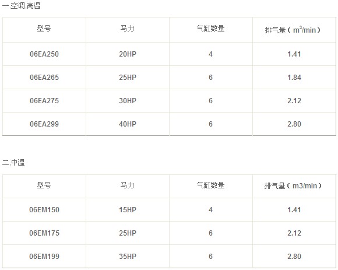
Task: Select the 06EM175 model cell
Action: tap(44, 233)
